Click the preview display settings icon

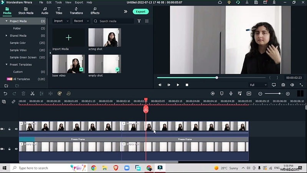click(274, 85)
